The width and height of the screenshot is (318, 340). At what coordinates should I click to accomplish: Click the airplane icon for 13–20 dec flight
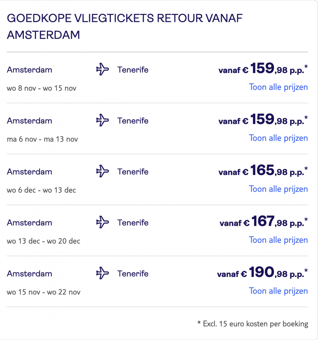[102, 222]
